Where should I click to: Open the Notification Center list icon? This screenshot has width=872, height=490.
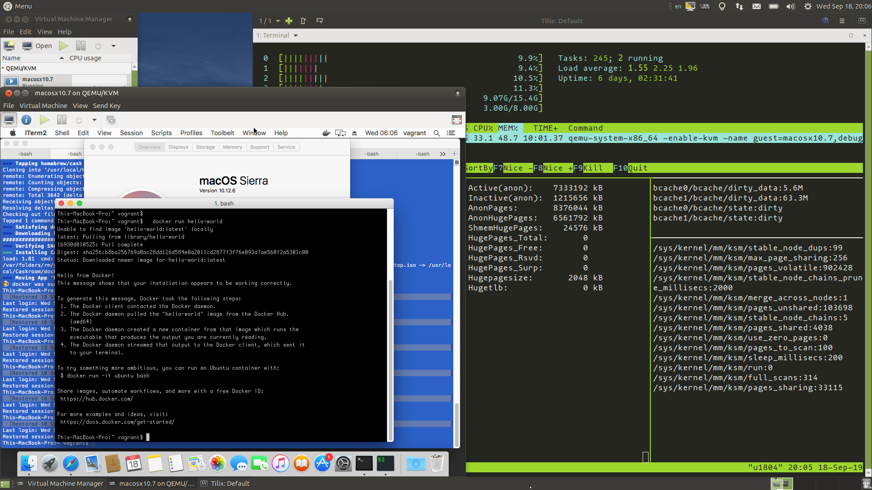tap(451, 133)
